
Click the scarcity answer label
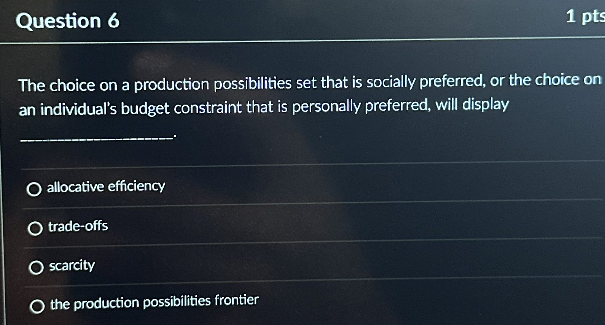pyautogui.click(x=71, y=266)
